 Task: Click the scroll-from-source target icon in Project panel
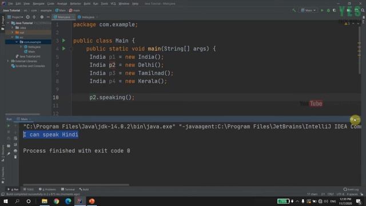(x=28, y=17)
